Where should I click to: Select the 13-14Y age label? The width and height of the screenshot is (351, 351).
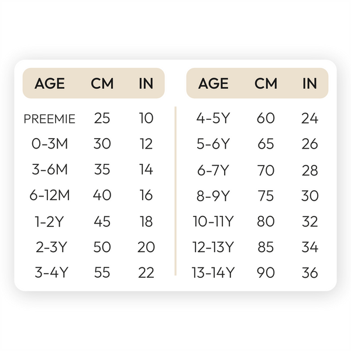(214, 273)
